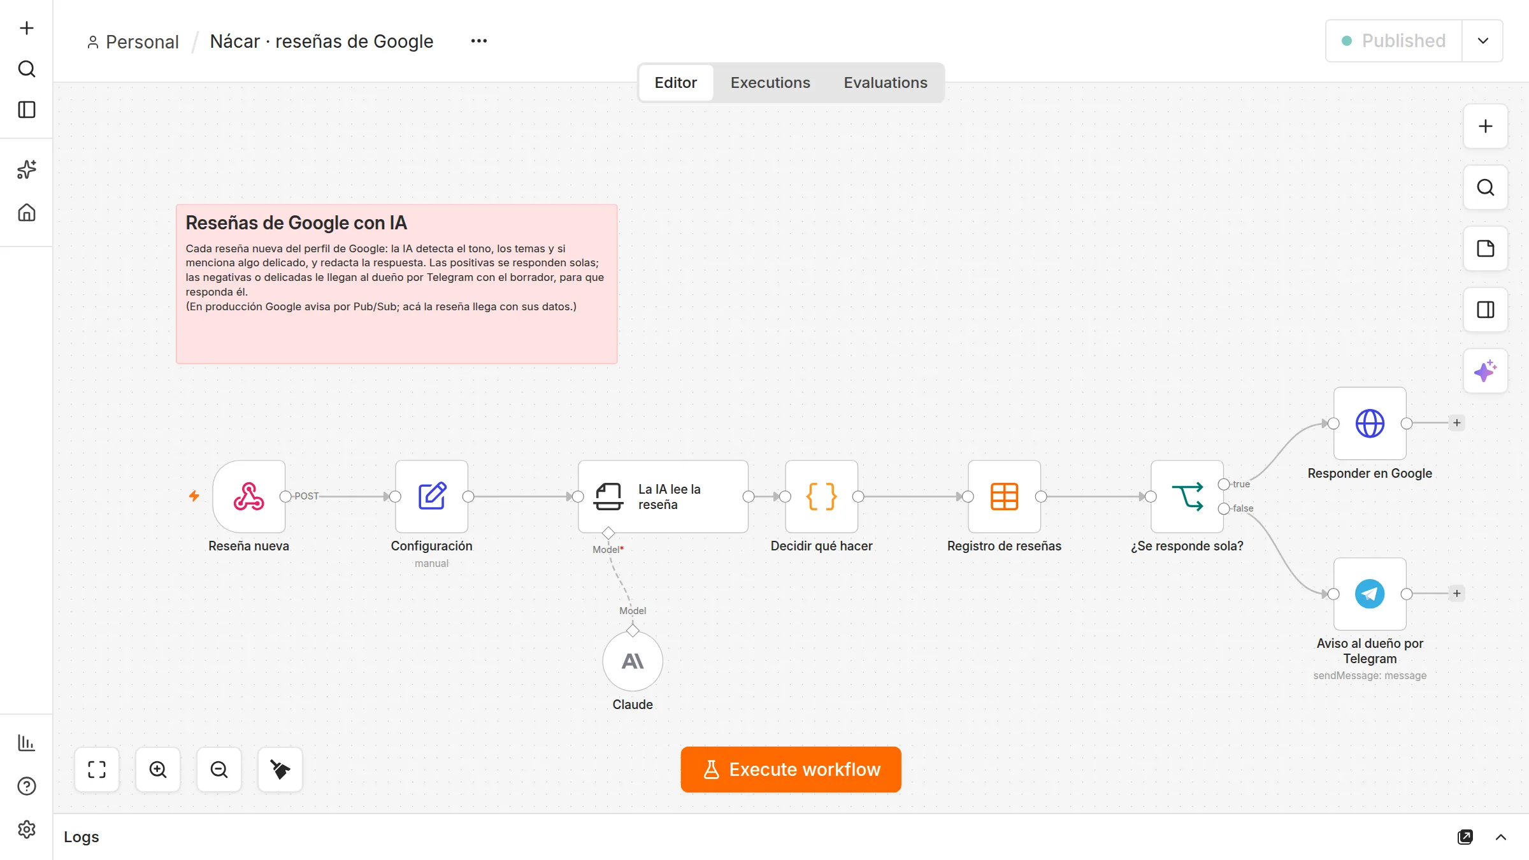Screen dimensions: 1529x860
Task: Zoom out of the canvas
Action: (x=219, y=770)
